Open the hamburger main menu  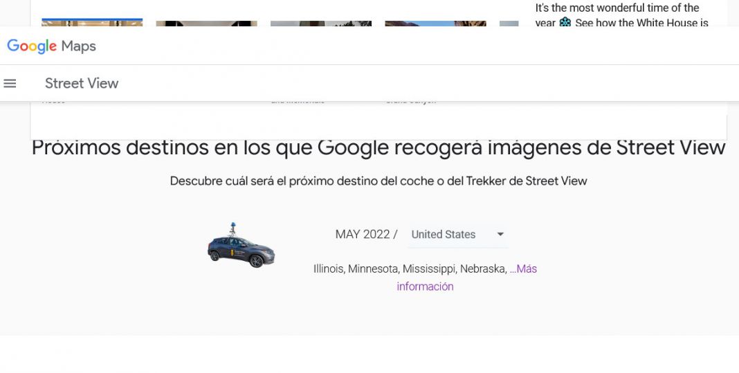tap(10, 84)
